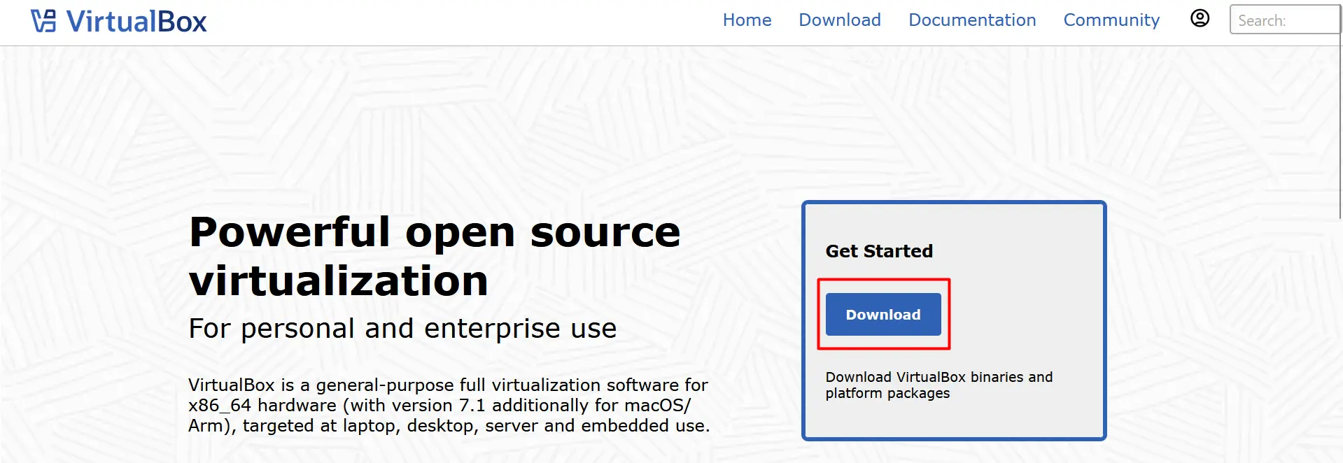The image size is (1343, 463).
Task: Go to the Home page
Action: click(x=747, y=20)
